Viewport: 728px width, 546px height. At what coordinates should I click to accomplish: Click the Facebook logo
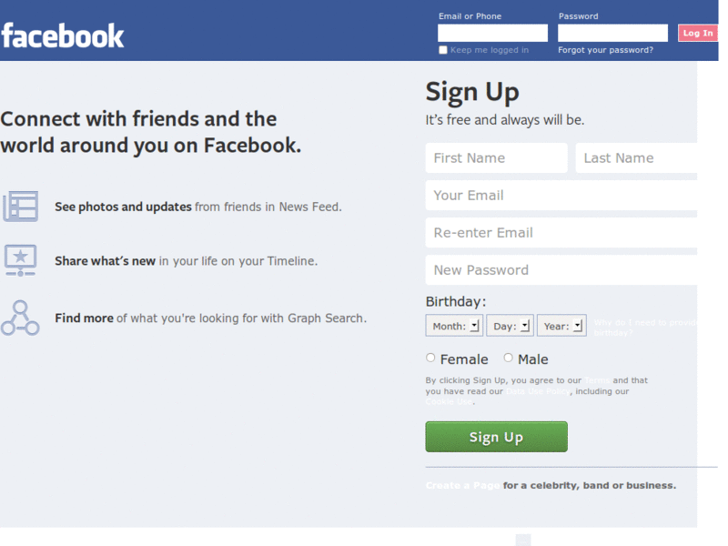coord(63,35)
